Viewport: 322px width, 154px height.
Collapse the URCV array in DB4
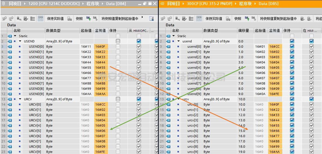pos(20,99)
